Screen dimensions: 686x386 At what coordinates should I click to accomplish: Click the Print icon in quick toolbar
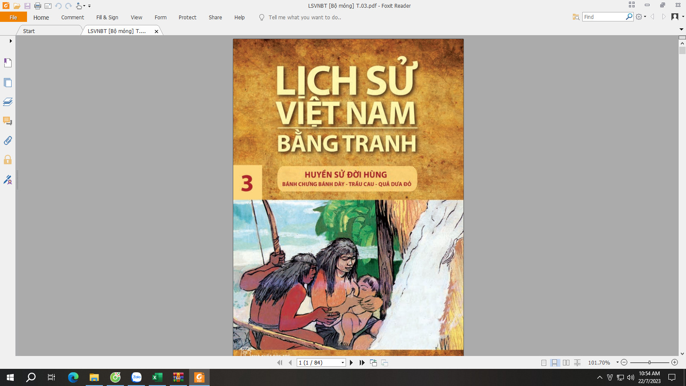(x=38, y=6)
